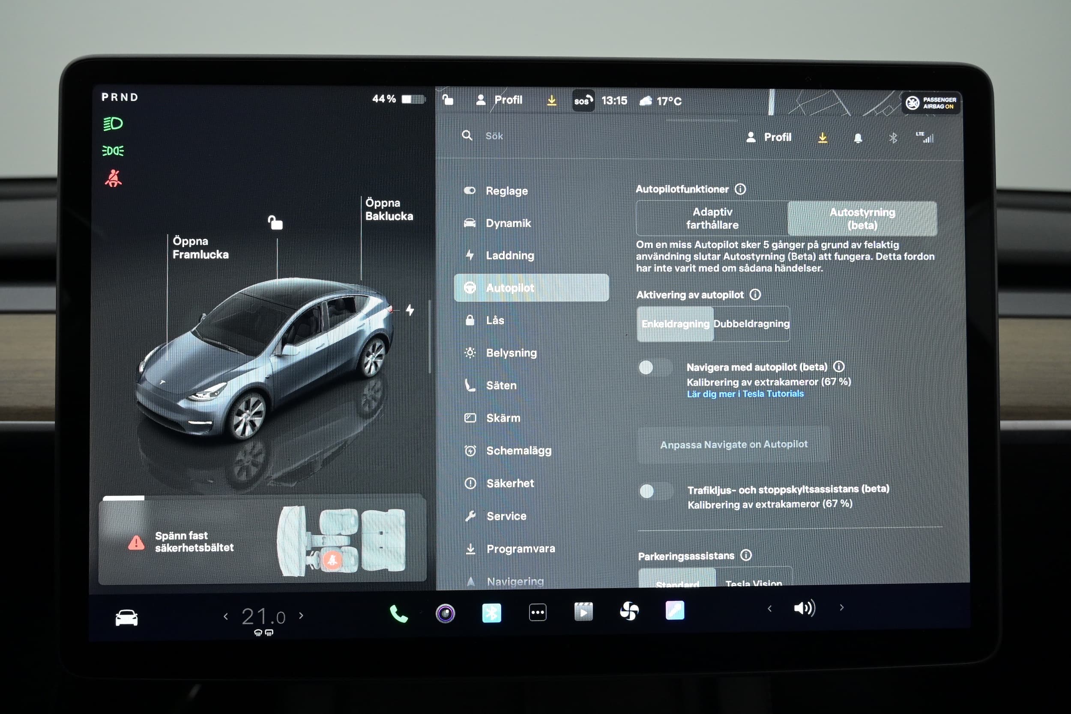Tap Öppna Baklucka to open trunk
The height and width of the screenshot is (714, 1071).
click(389, 209)
